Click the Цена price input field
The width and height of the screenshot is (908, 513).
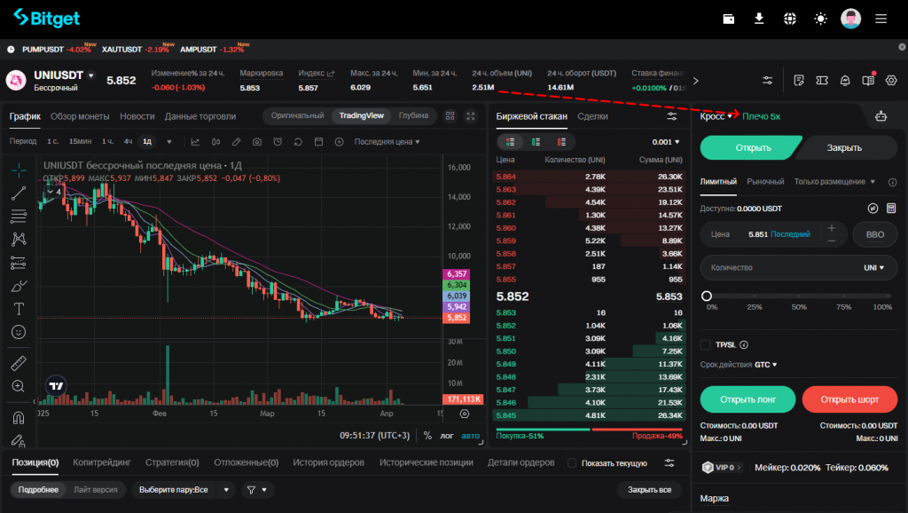773,235
